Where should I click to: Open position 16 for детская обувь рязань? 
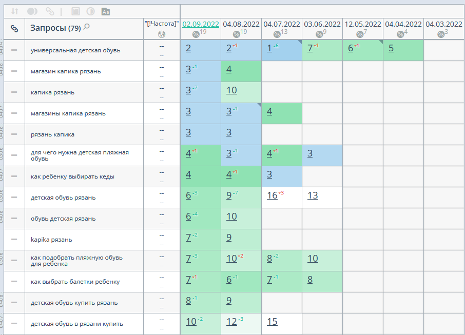272,195
